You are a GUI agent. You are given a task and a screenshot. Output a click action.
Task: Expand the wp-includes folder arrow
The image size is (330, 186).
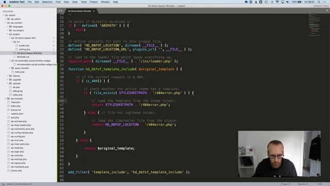click(x=6, y=99)
